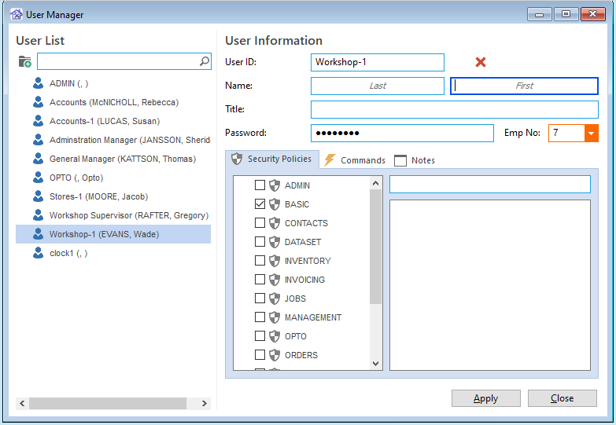
Task: Enable the MANAGEMENT security policy checkbox
Action: (260, 317)
